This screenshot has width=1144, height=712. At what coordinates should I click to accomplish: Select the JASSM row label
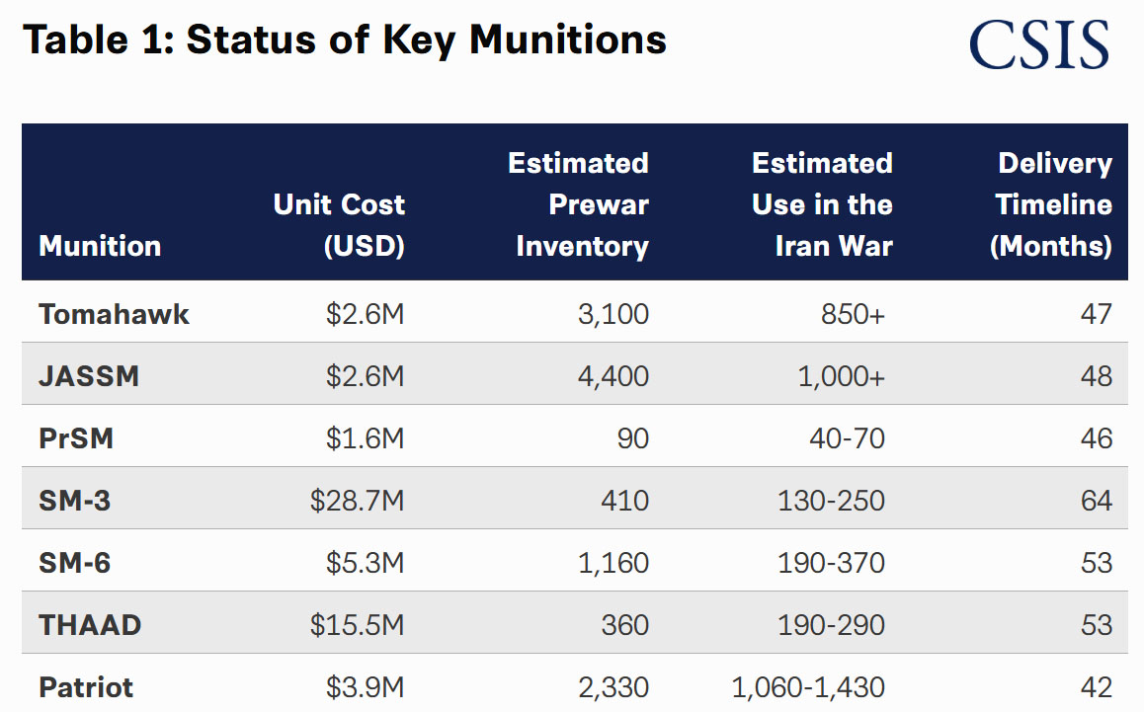click(x=89, y=376)
